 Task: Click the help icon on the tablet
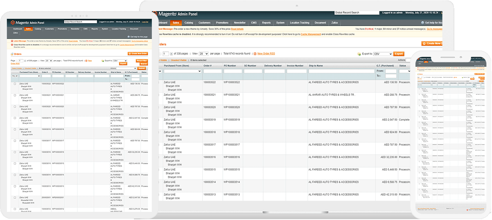click(x=129, y=37)
